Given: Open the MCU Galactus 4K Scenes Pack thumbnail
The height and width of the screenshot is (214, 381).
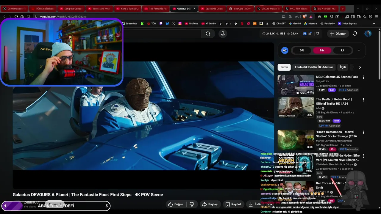Looking at the screenshot, I should (296, 85).
